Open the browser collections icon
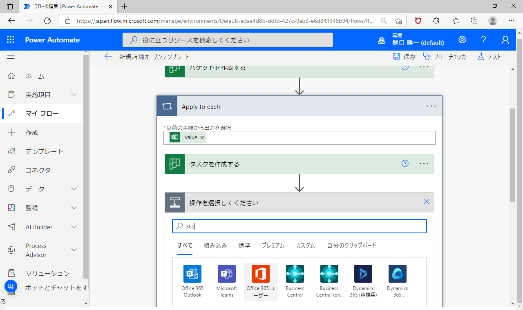Viewport: 523px width, 310px height. coord(474,21)
